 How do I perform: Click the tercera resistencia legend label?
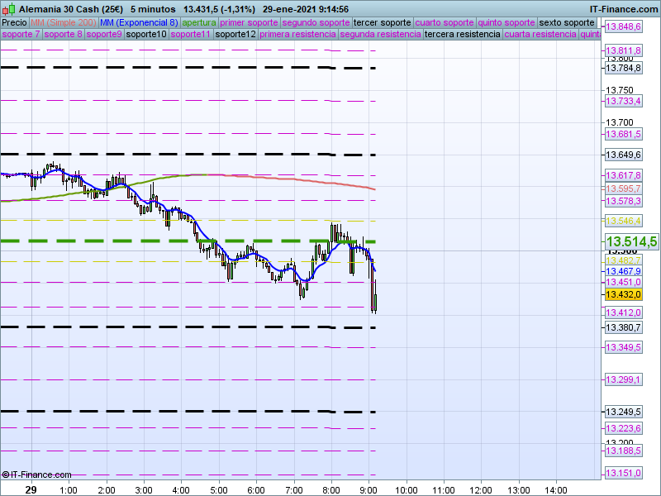460,35
